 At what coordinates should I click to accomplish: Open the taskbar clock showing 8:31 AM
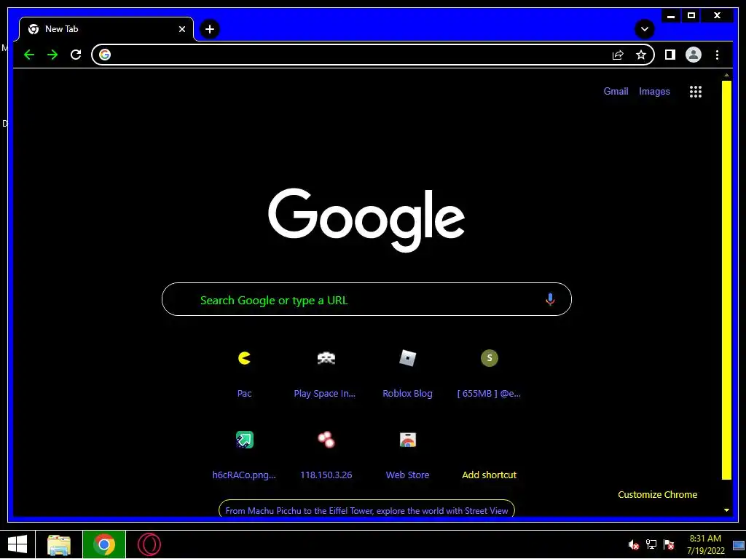pos(705,544)
